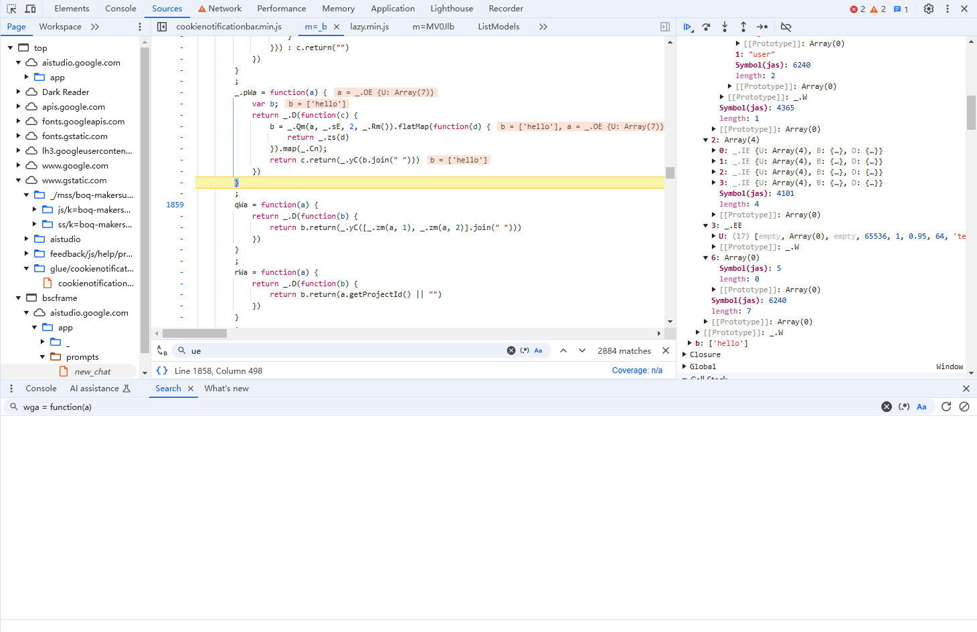977x632 pixels.
Task: Open the Application panel
Action: pyautogui.click(x=393, y=9)
